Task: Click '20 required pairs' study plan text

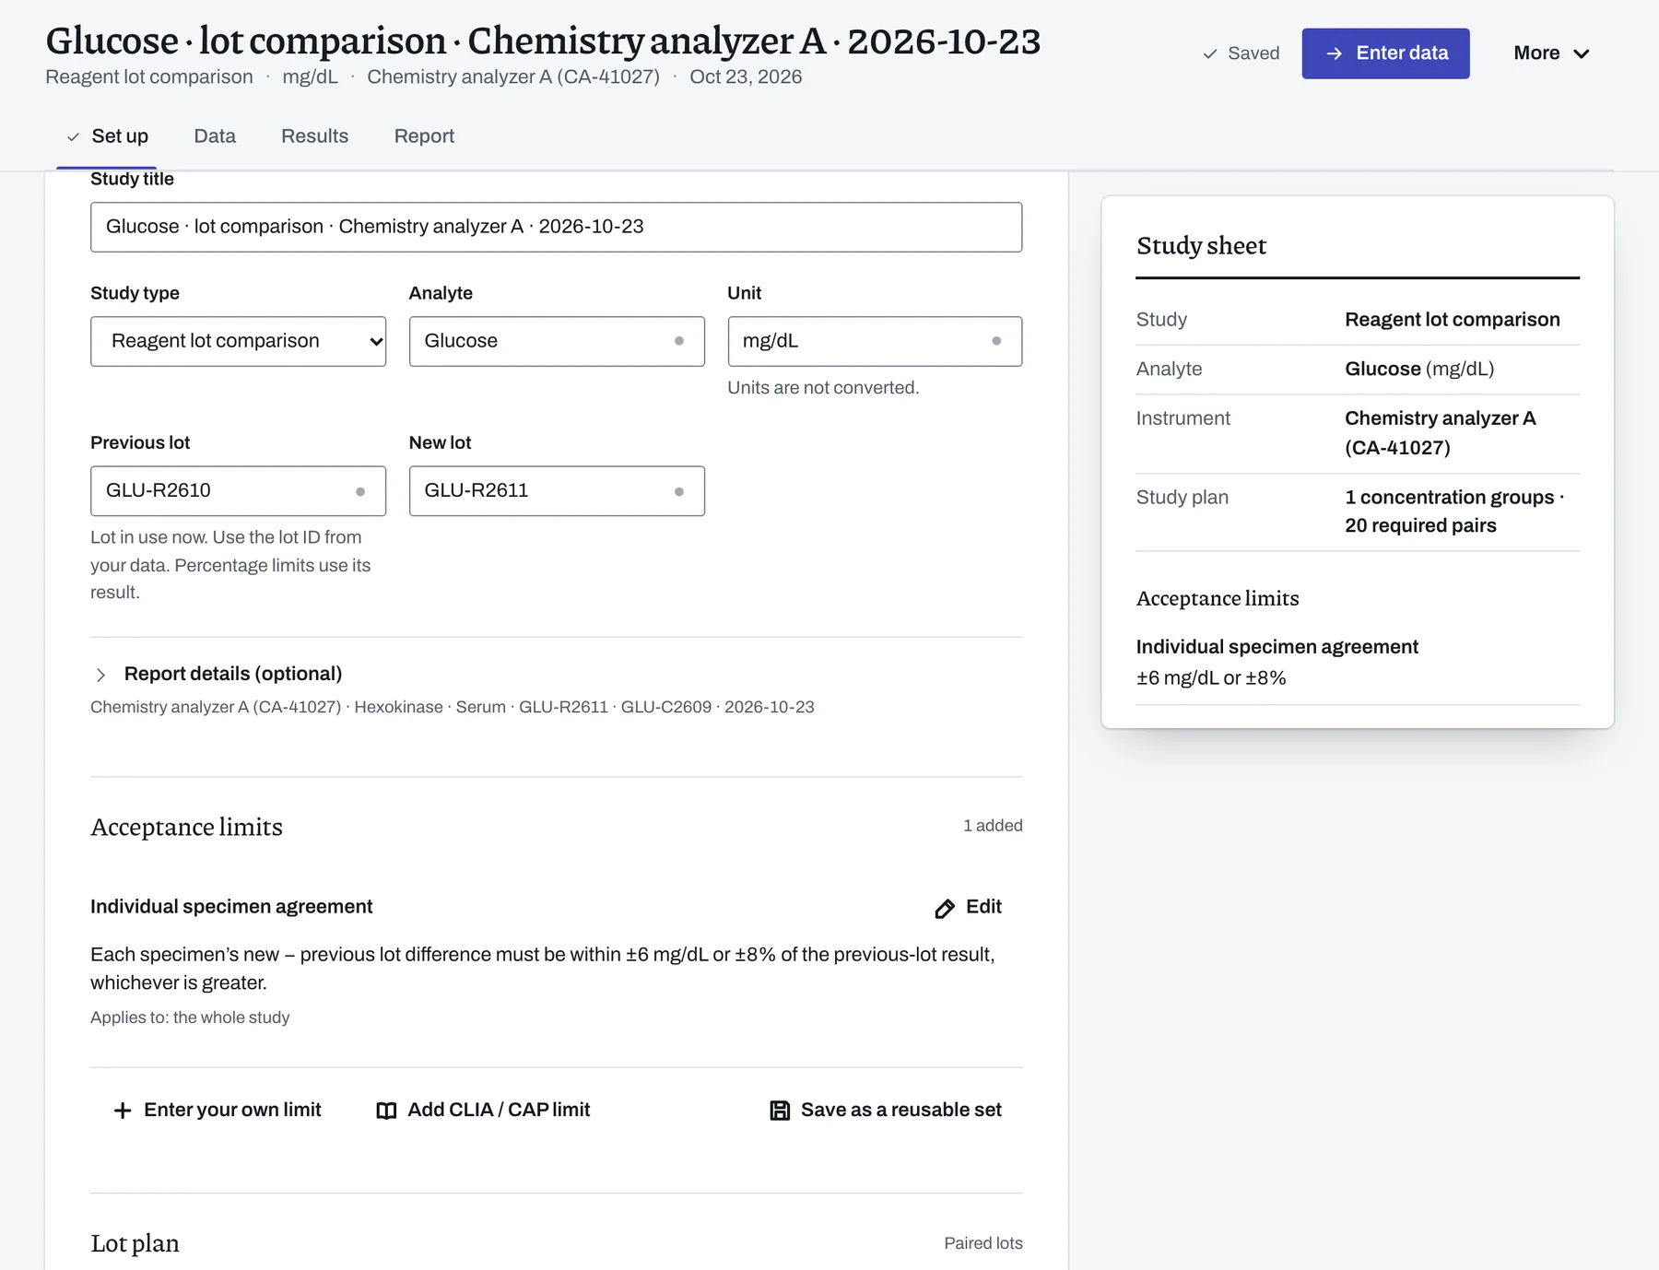Action: [1420, 525]
